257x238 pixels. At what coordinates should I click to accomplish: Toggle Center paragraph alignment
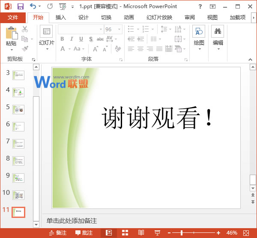[x=140, y=49]
